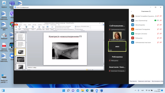This screenshot has width=165, height=93.
Task: Open the Viber desktop shortcut
Action: click(12, 14)
